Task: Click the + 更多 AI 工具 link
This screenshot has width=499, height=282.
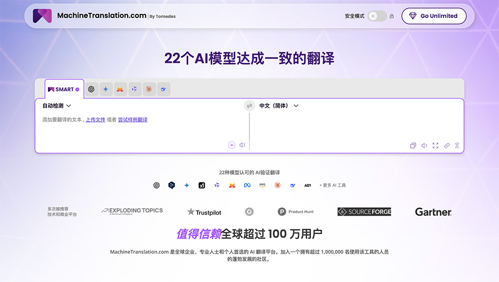Action: (x=332, y=185)
